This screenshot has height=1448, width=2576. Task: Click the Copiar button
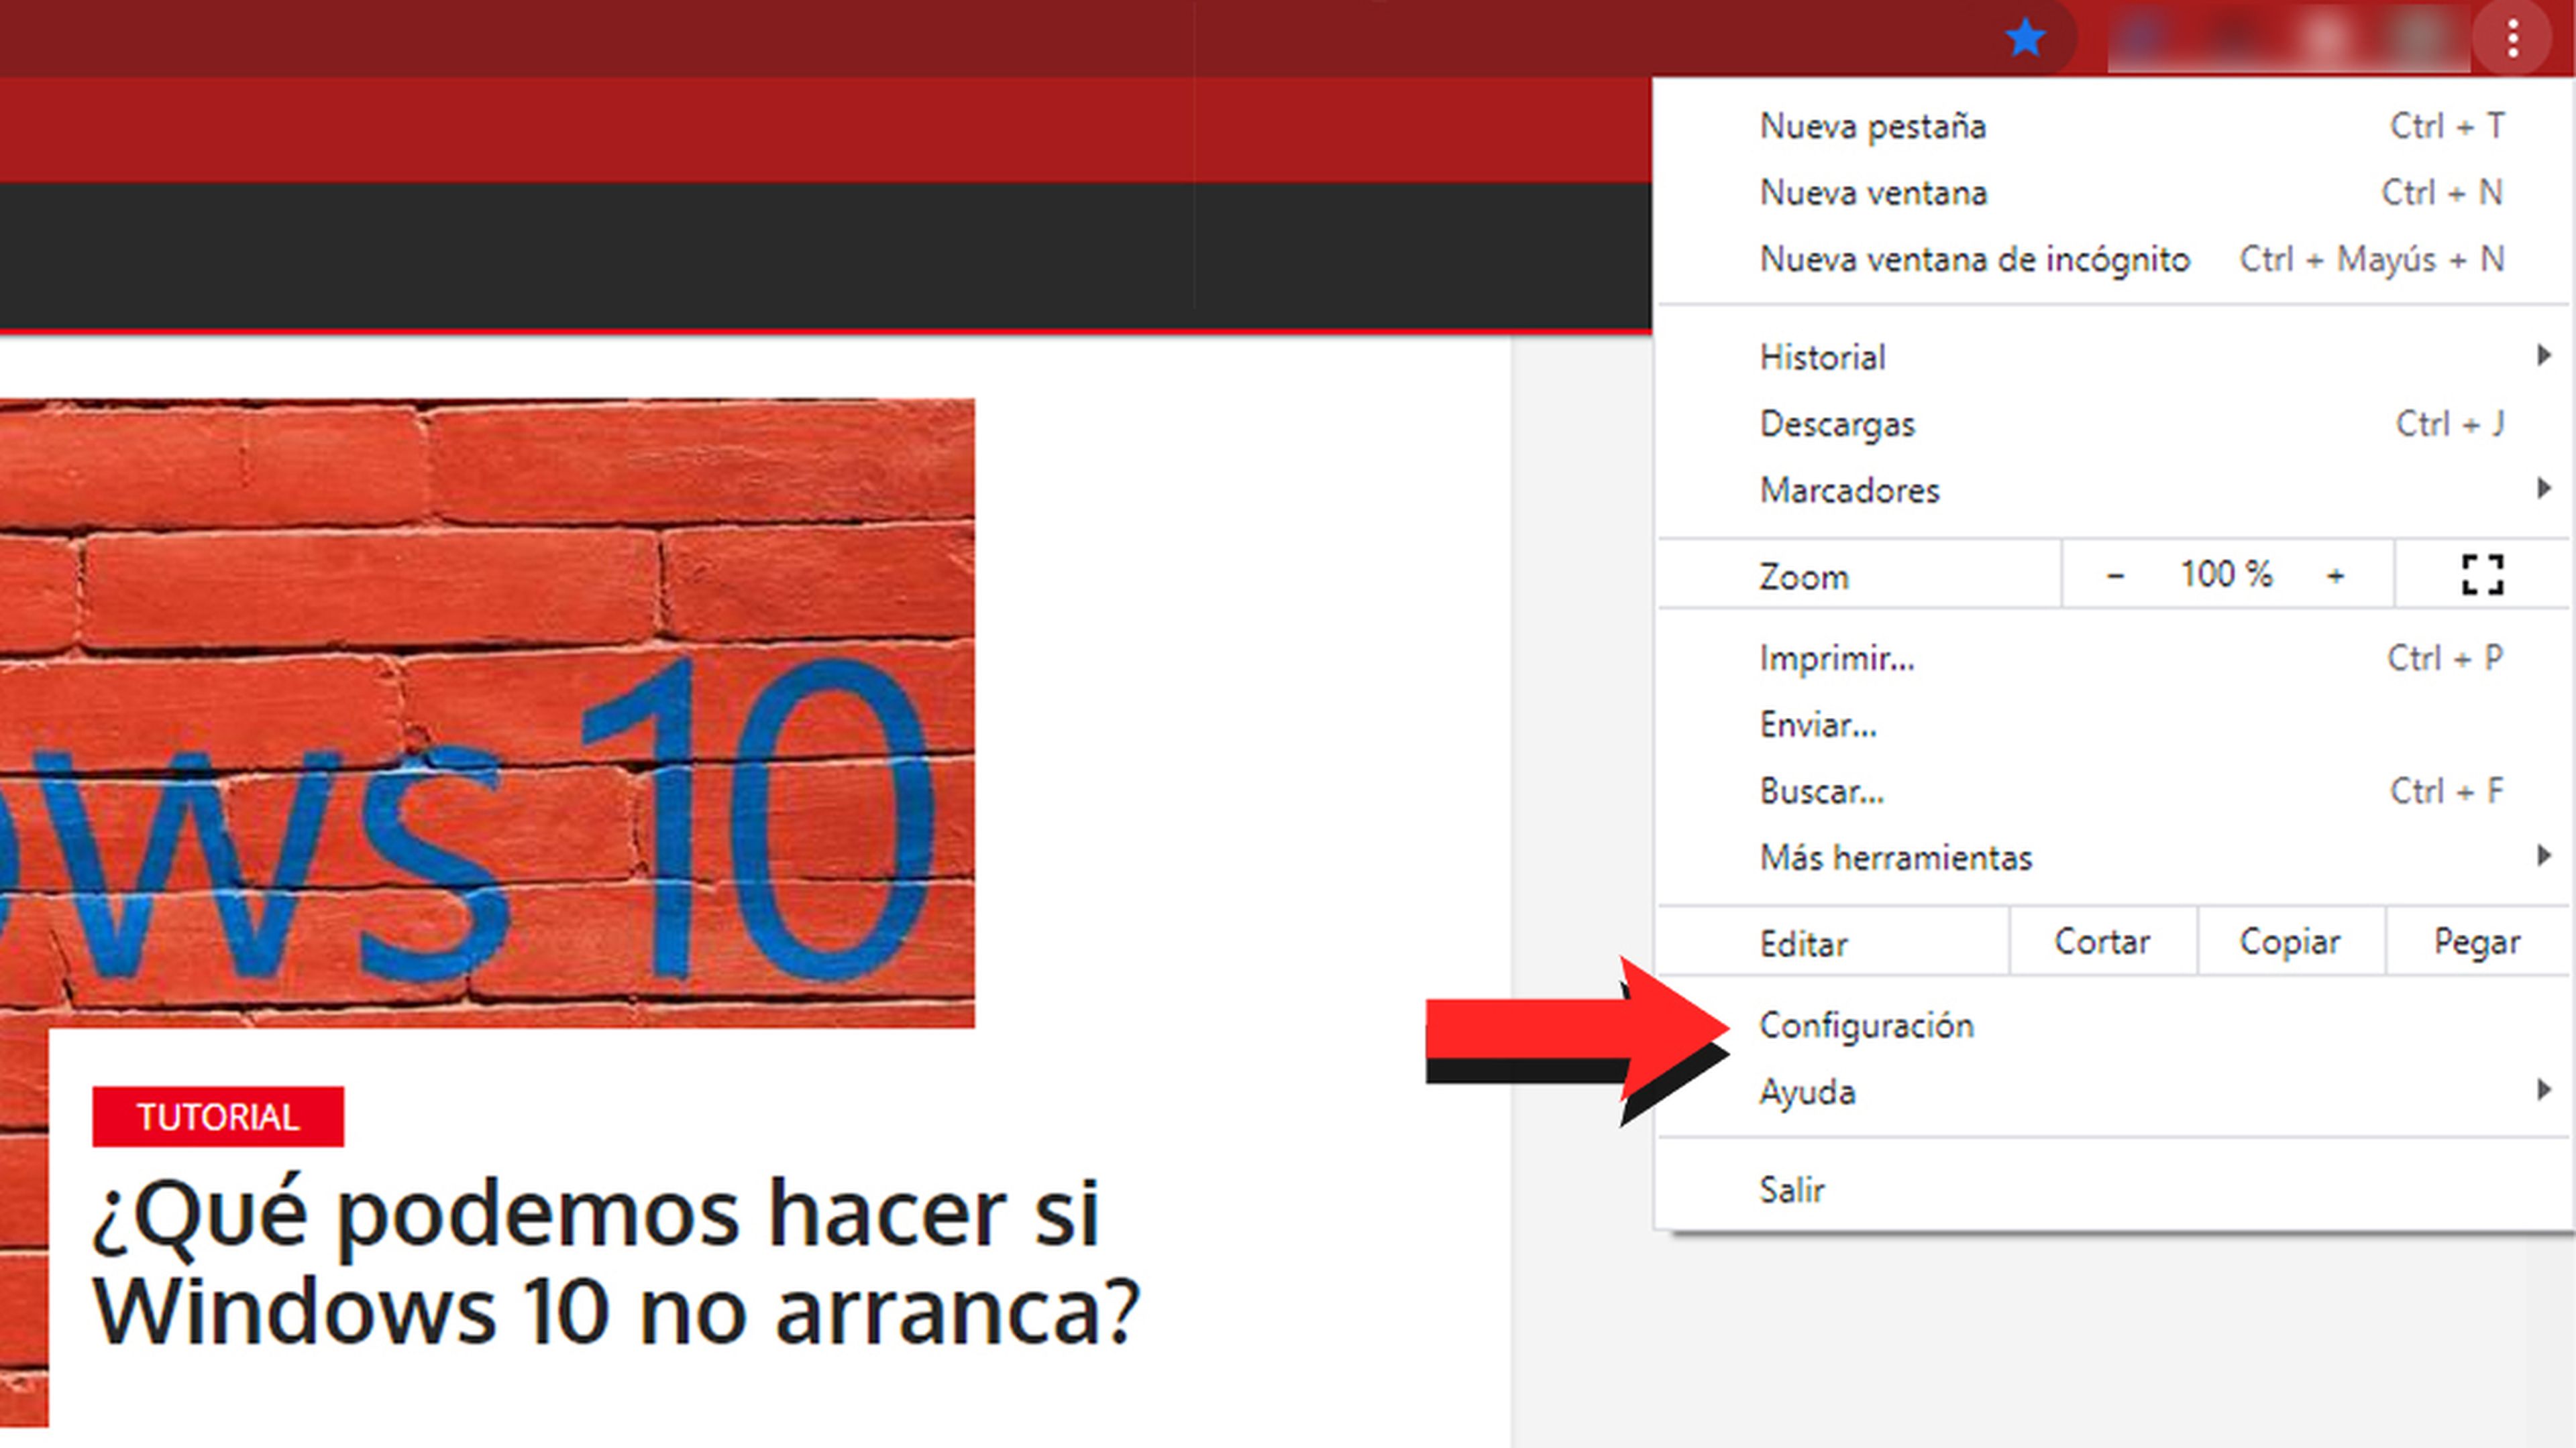[2291, 941]
